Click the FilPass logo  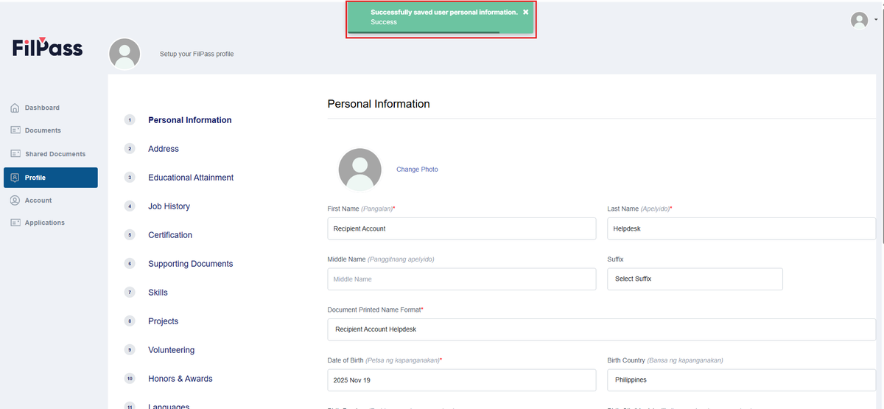47,47
